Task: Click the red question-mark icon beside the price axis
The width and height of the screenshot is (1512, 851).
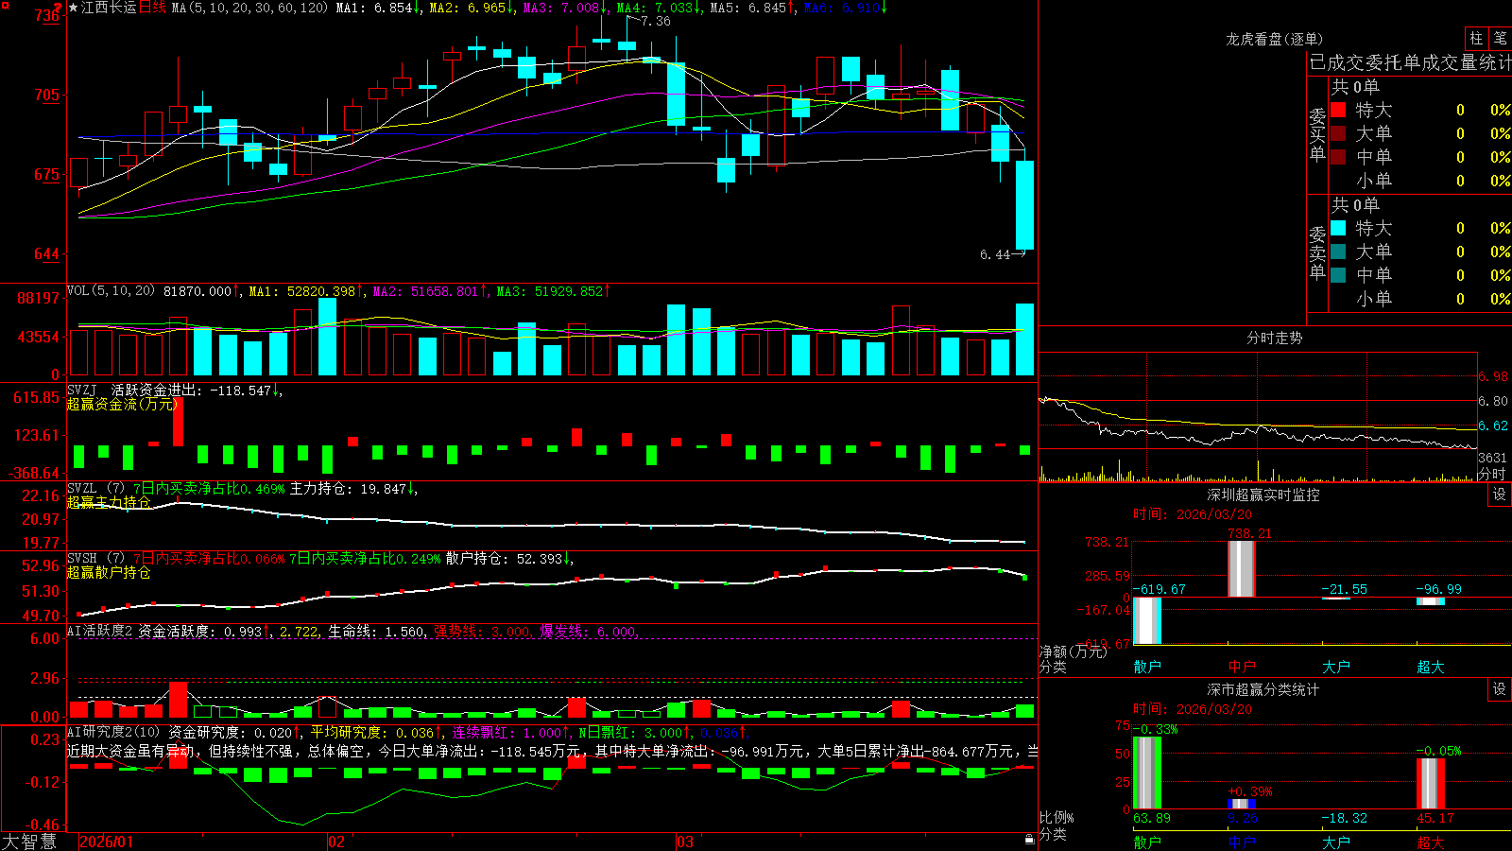Action: [59, 8]
